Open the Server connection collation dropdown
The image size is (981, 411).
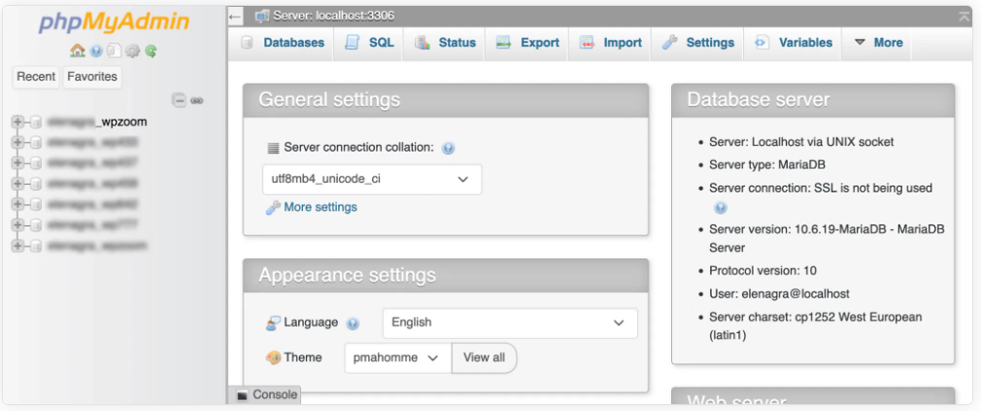click(372, 179)
